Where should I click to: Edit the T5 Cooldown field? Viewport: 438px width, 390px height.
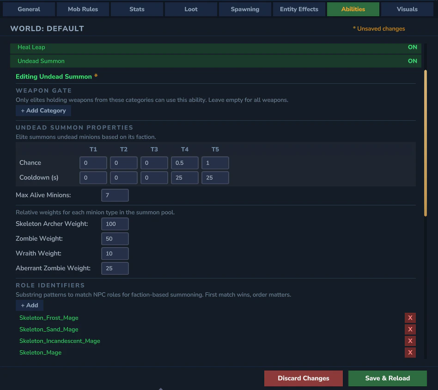pos(215,178)
